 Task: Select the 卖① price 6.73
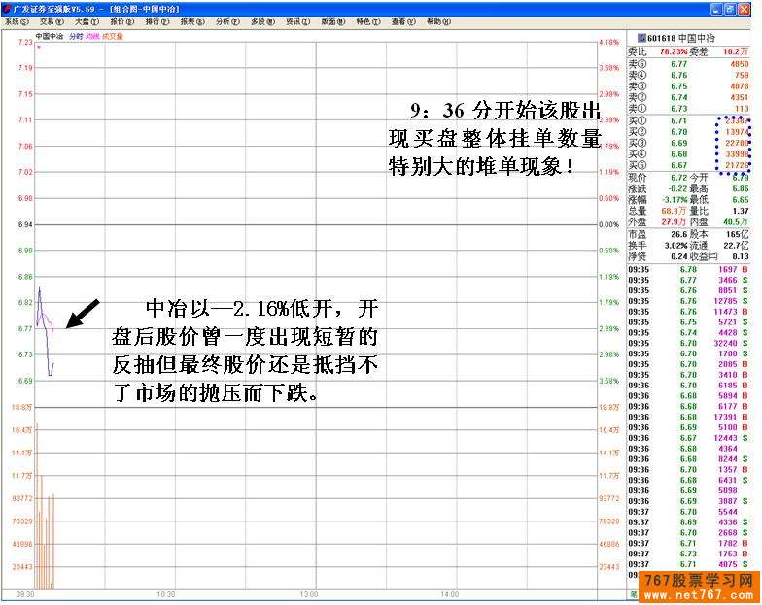coord(678,109)
